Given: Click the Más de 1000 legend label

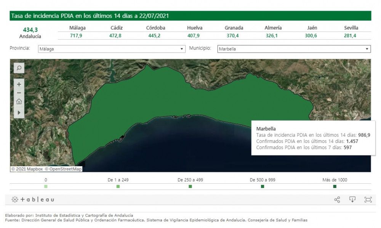Looking at the screenshot, I should click(335, 180).
